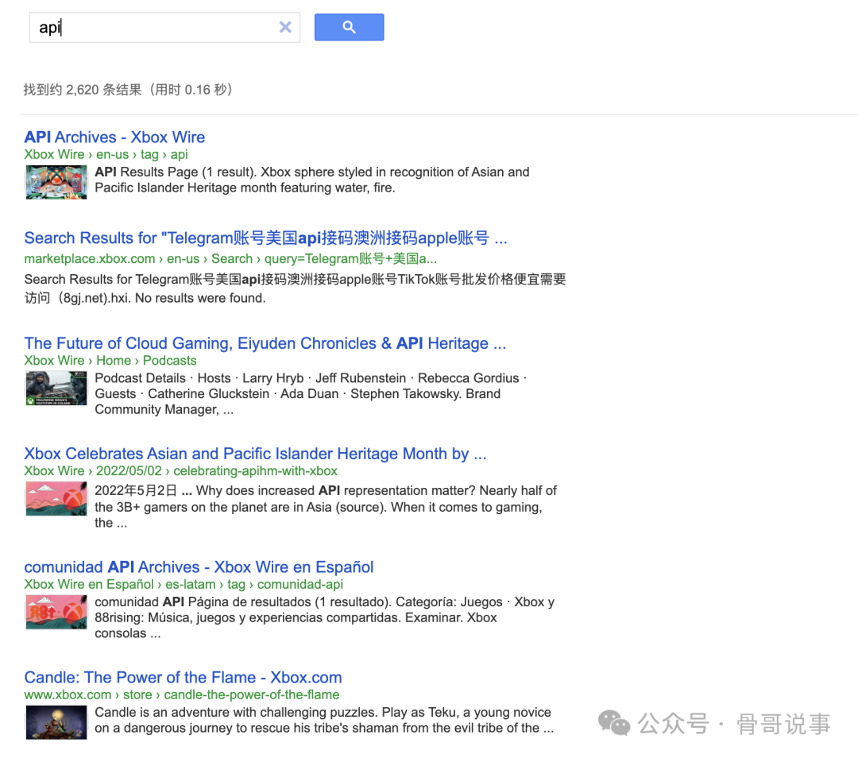The image size is (858, 758).
Task: Click the result count text "找到约 2,620 条结果"
Action: pos(83,90)
